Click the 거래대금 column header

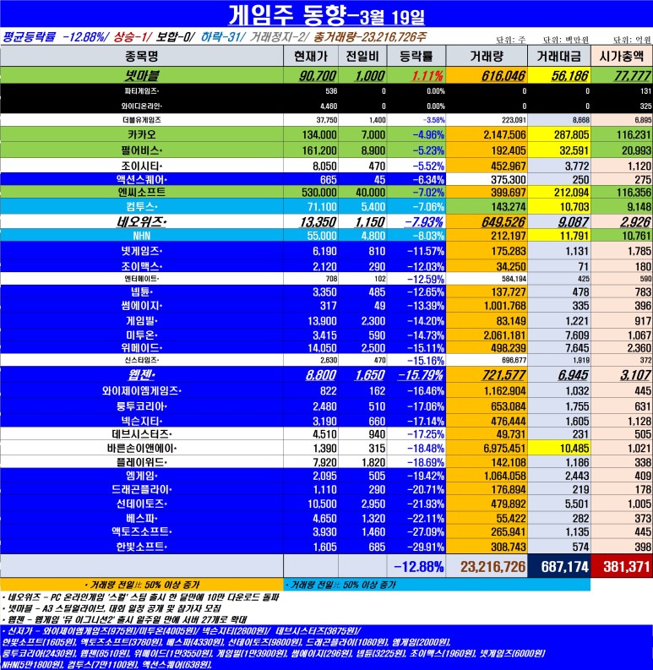(x=559, y=56)
